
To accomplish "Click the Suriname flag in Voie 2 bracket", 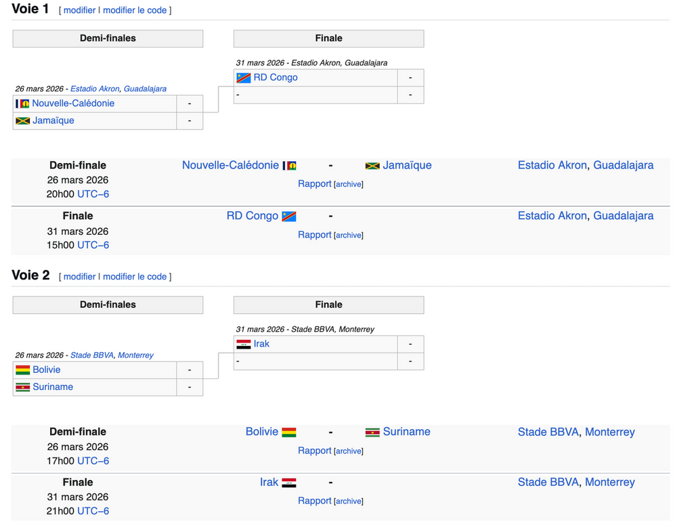I will [x=23, y=387].
